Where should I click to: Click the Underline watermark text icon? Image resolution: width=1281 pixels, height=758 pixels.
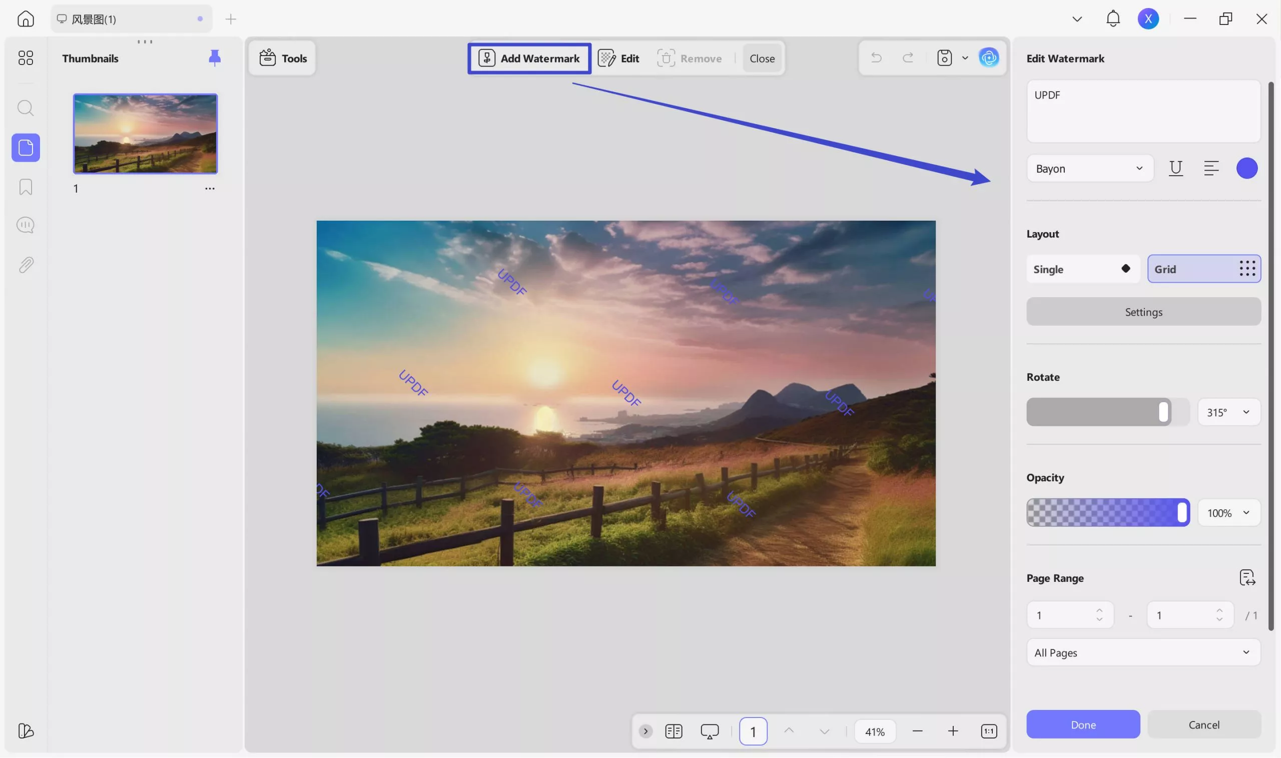pyautogui.click(x=1175, y=168)
